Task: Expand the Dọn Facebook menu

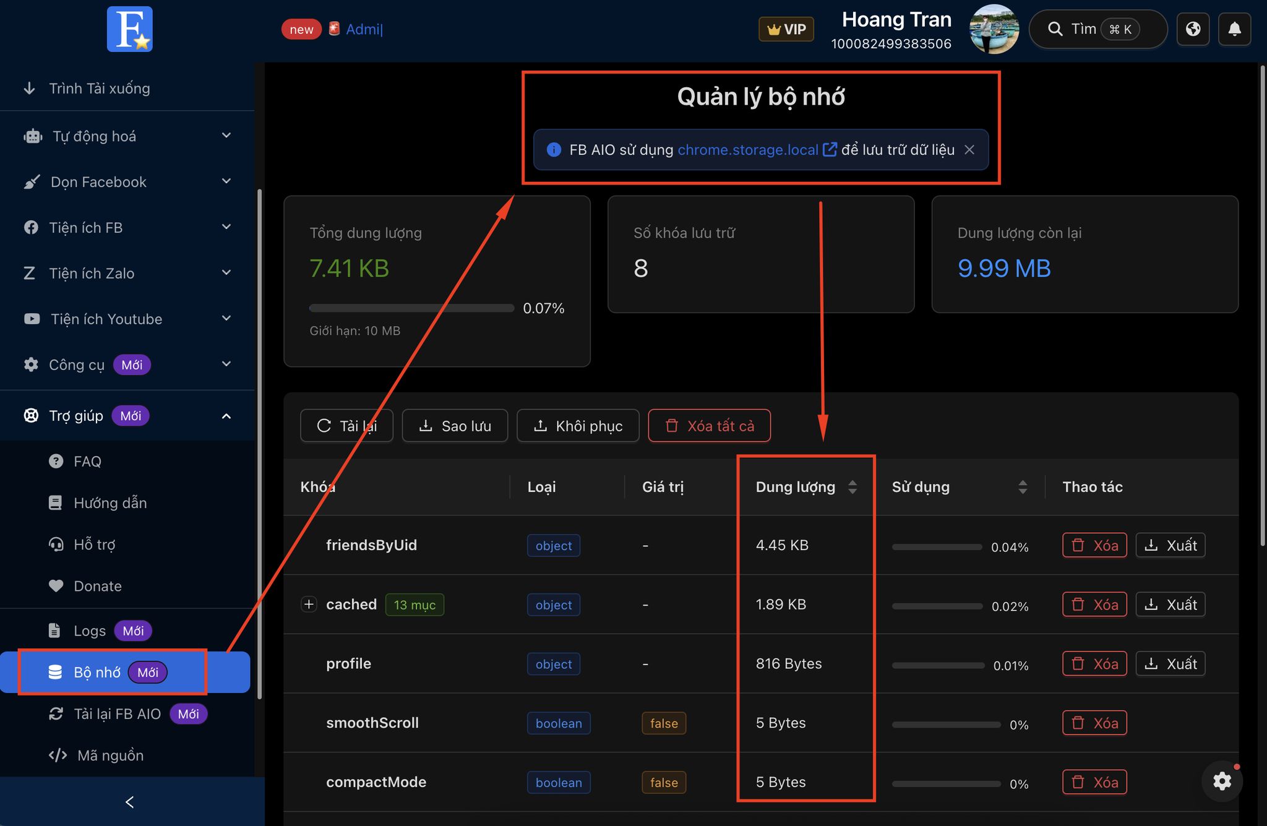Action: click(x=127, y=182)
